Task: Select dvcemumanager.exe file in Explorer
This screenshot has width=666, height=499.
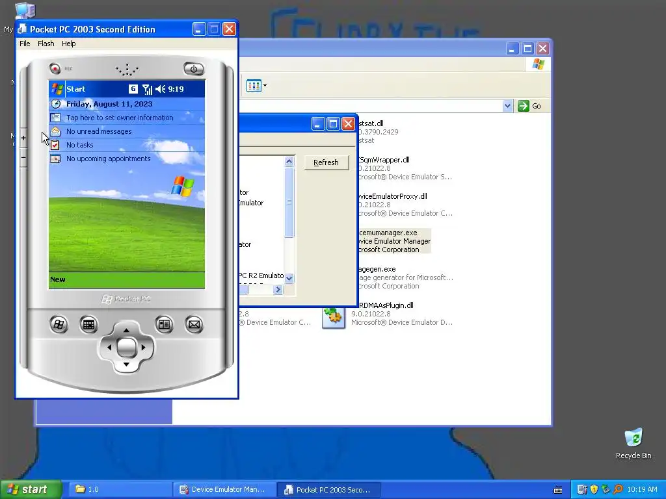Action: 394,241
